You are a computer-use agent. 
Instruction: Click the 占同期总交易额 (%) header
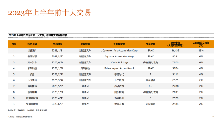pos(201,44)
